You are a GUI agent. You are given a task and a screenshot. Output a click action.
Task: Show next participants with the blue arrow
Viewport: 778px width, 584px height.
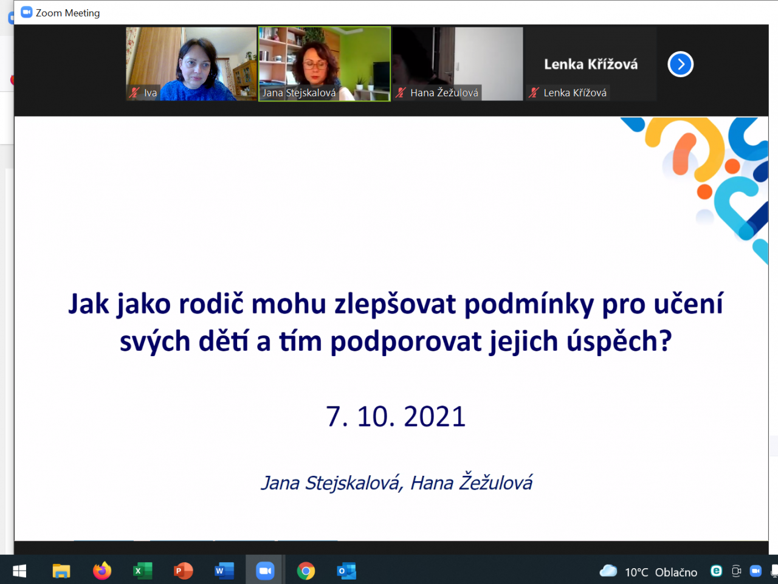click(680, 64)
